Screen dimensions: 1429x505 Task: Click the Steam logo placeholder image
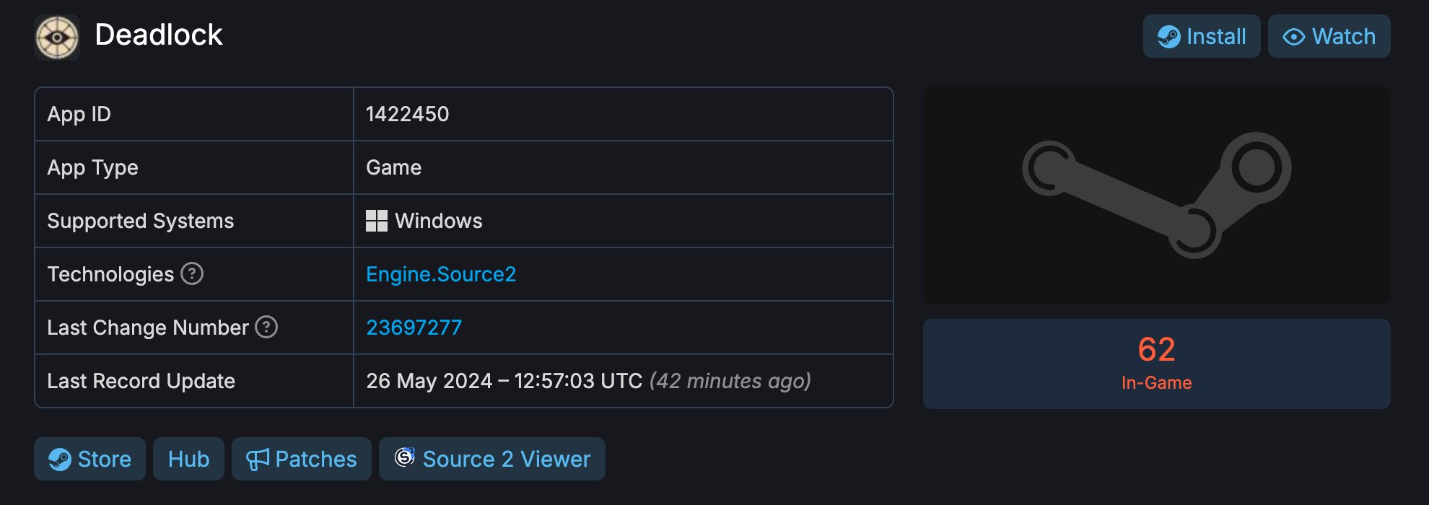pos(1156,196)
